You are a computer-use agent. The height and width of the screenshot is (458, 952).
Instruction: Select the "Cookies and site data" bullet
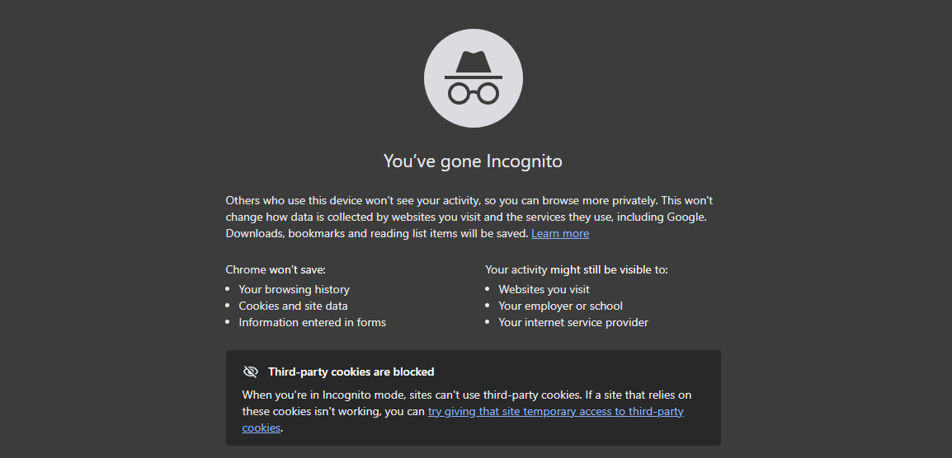click(x=293, y=306)
